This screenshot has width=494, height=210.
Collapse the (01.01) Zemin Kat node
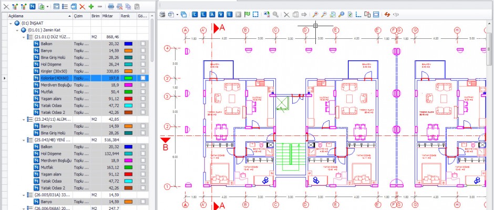[x=17, y=30]
